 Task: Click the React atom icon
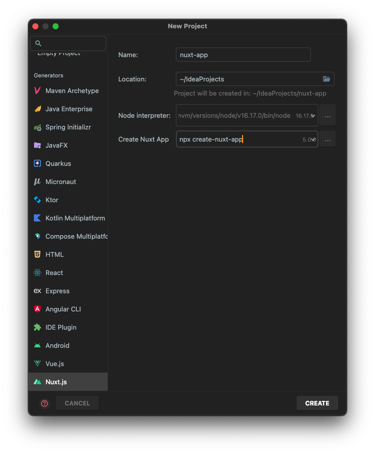tap(37, 273)
